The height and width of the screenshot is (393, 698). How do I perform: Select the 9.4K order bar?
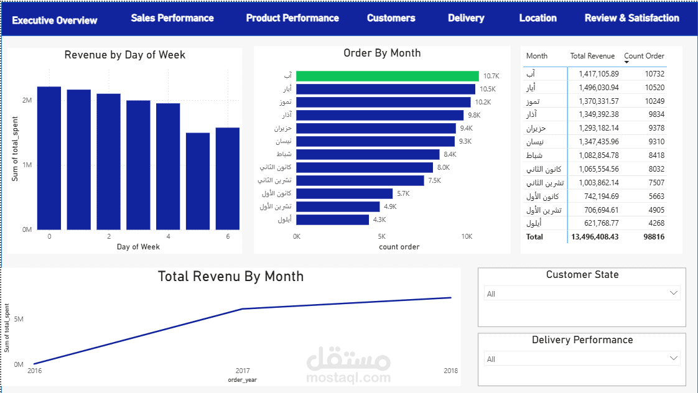click(376, 128)
